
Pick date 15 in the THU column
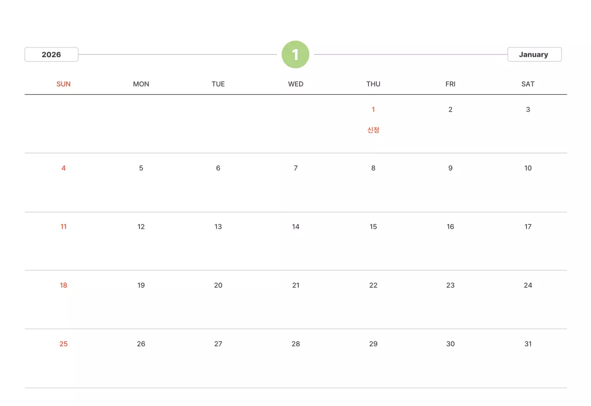pos(373,227)
